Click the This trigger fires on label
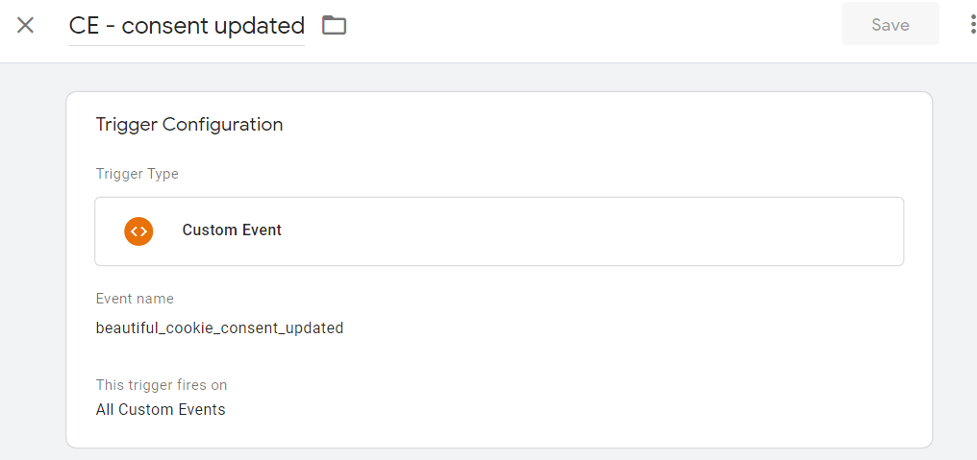Image resolution: width=977 pixels, height=460 pixels. (162, 385)
